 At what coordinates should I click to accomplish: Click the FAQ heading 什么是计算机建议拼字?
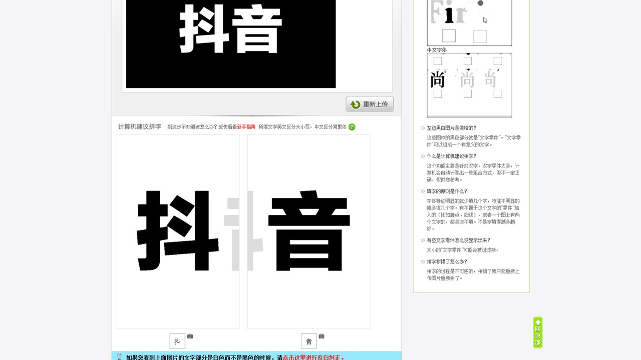click(452, 156)
